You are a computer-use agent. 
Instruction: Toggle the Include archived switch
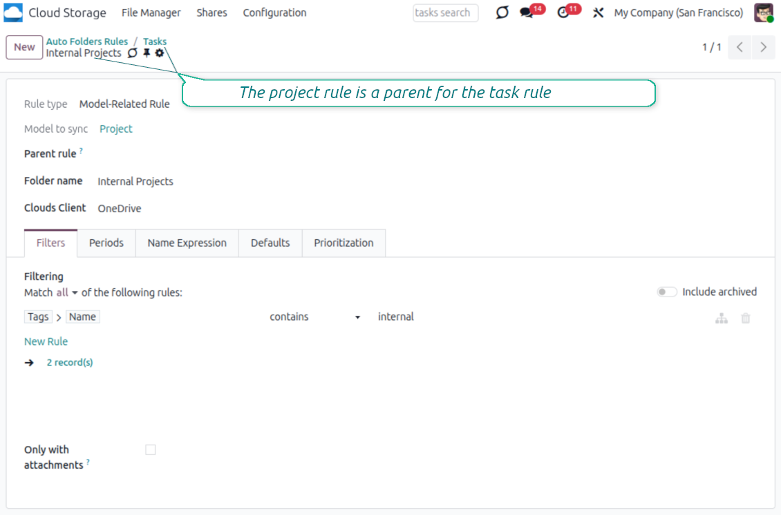coord(667,292)
